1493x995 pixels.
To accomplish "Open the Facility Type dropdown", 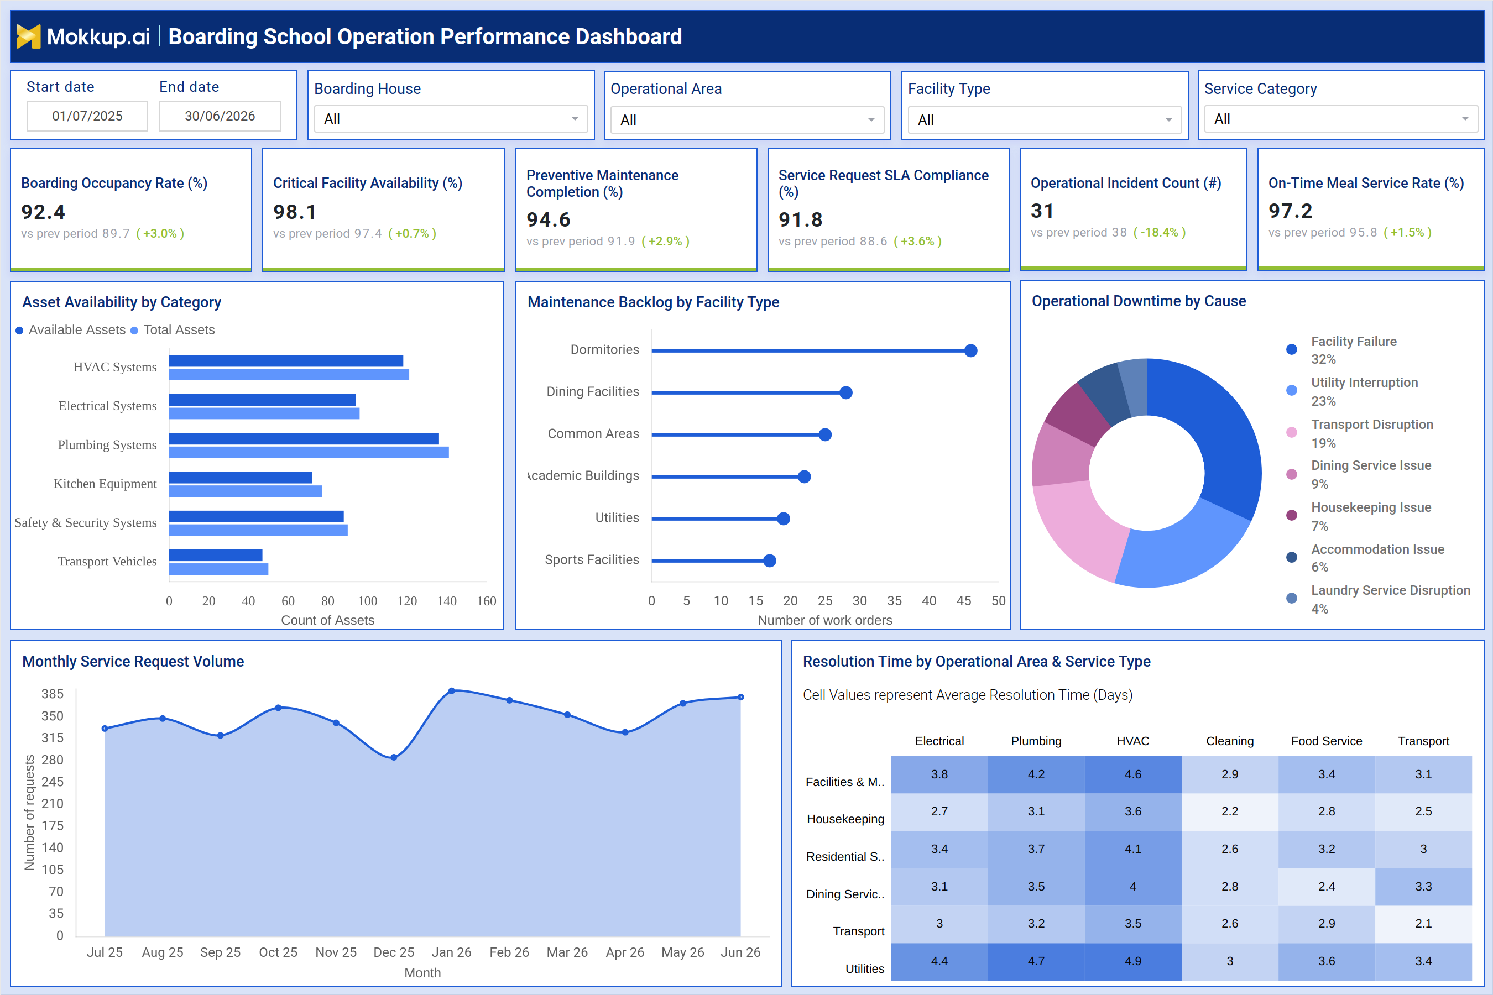I will point(1044,119).
